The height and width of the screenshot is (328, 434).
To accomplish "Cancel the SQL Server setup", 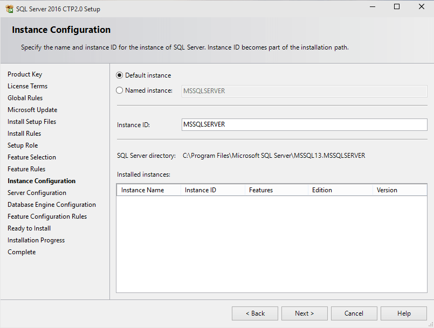I will (354, 313).
